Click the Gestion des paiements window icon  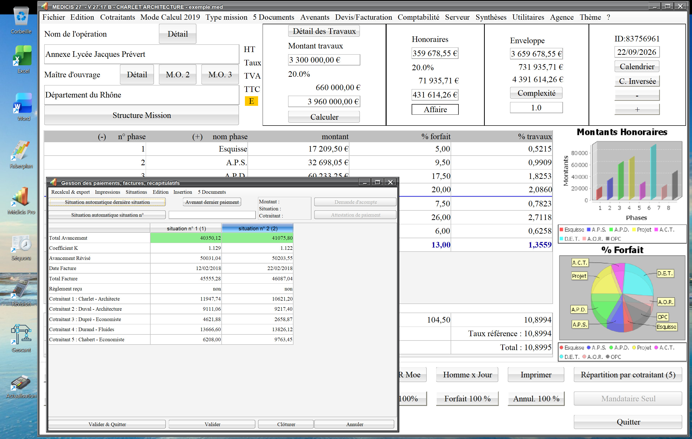coord(53,182)
